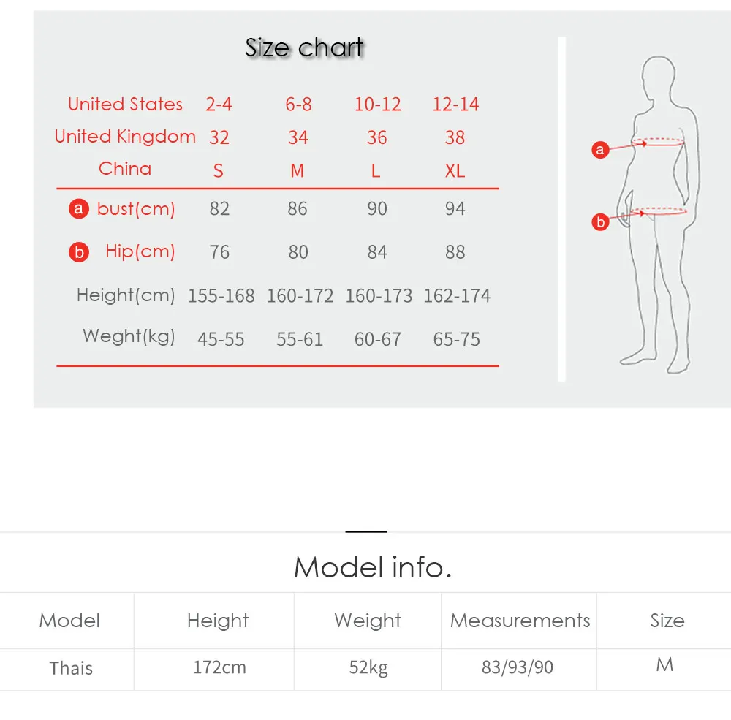This screenshot has height=720, width=731.
Task: Select weight range 65-75 cell
Action: click(x=456, y=339)
